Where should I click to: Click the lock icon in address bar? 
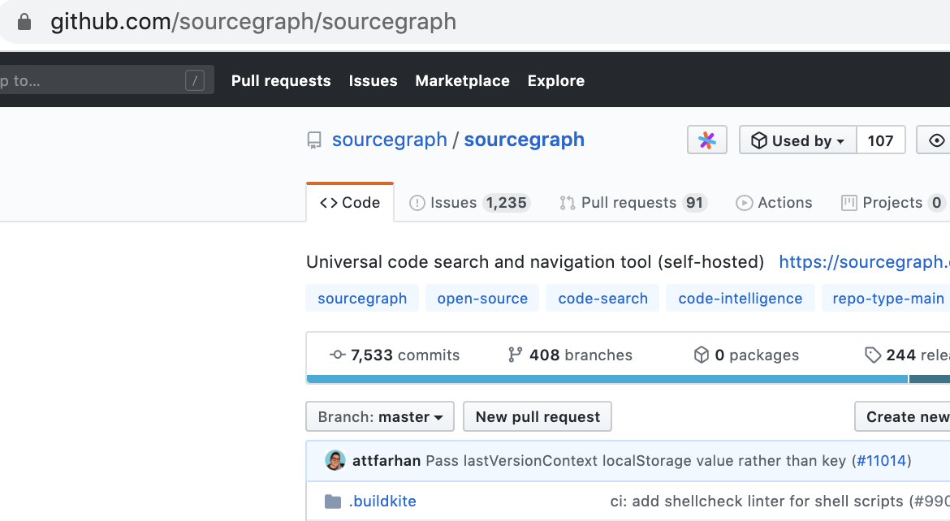pyautogui.click(x=24, y=22)
